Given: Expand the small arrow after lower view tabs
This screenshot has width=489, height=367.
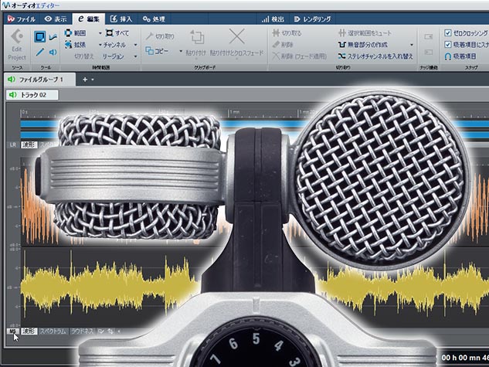Looking at the screenshot, I should point(119,331).
